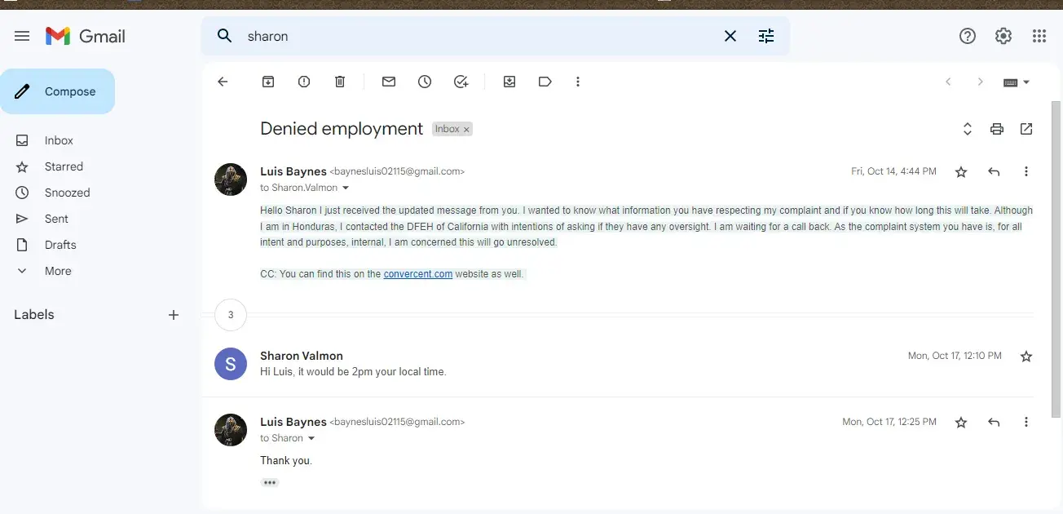Image resolution: width=1063 pixels, height=514 pixels.
Task: Print all messages in the thread
Action: pyautogui.click(x=996, y=129)
